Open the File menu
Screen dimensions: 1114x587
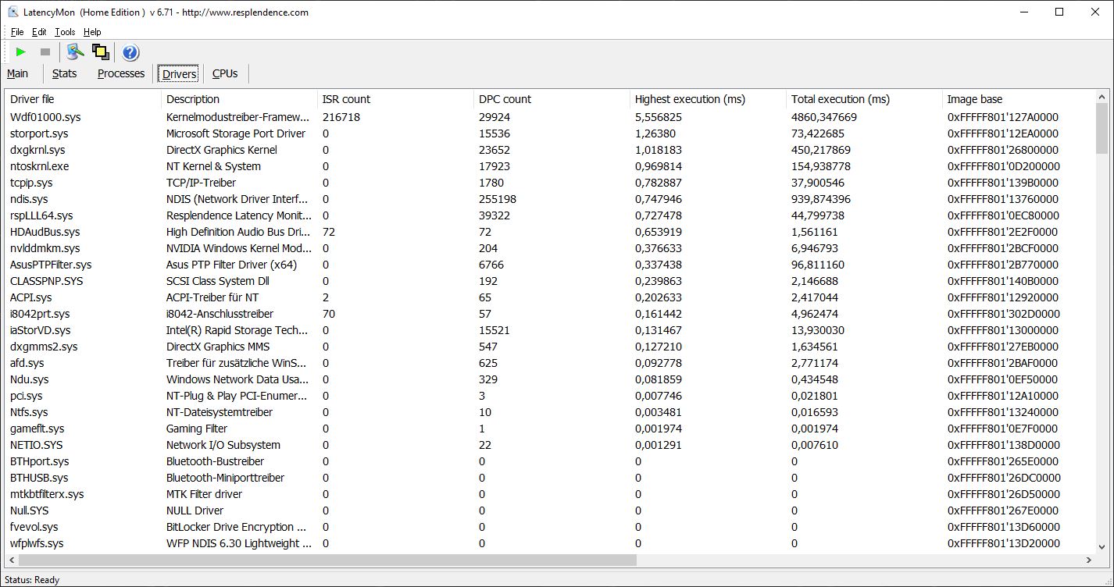17,32
